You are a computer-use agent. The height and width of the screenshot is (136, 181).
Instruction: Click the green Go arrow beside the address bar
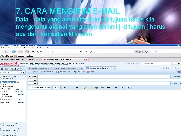coord(140,52)
